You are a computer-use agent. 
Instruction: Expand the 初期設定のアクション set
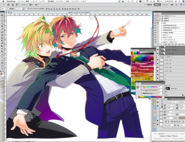[x=160, y=16]
